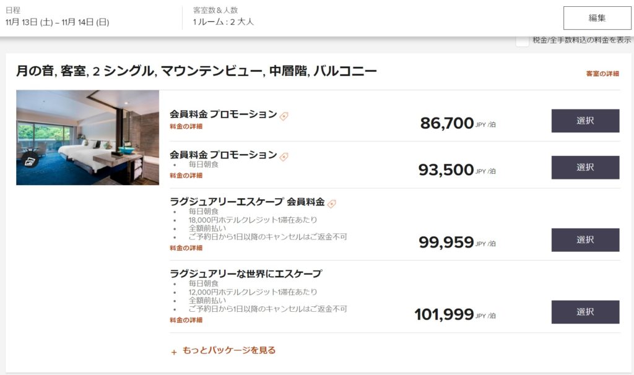Choose the 99,959 JPY luxury escape member rate
Viewport: 634px width, 375px height.
click(x=585, y=239)
